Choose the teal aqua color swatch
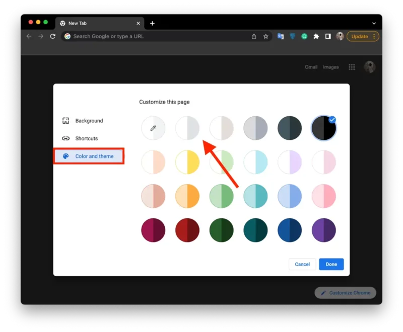Screen dimensions: 403x332 click(x=255, y=196)
